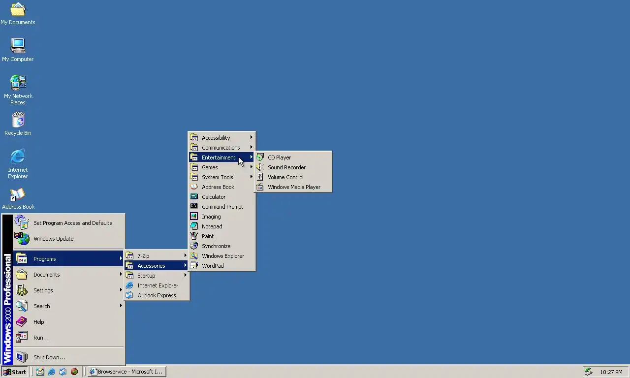Expand the Search submenu arrow
Screen dimensions: 630x378
click(121, 306)
